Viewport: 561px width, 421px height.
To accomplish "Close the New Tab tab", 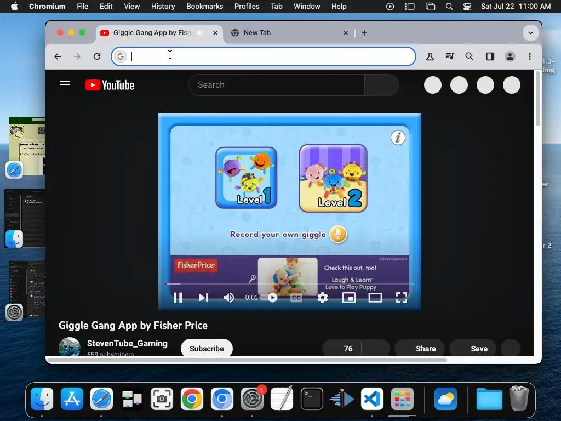I will point(346,33).
